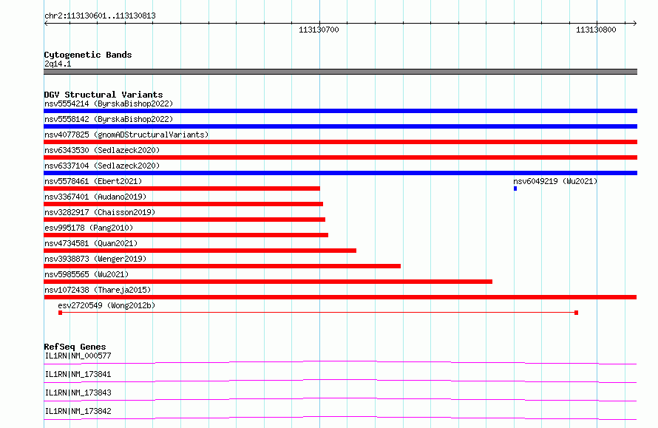
Task: Open transcript IL1RN|NM_173843 label
Action: tap(78, 393)
